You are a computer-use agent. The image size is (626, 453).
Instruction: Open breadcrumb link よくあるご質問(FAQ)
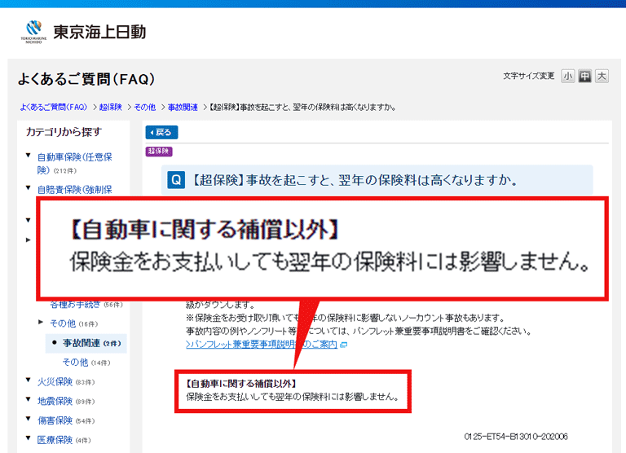click(54, 107)
